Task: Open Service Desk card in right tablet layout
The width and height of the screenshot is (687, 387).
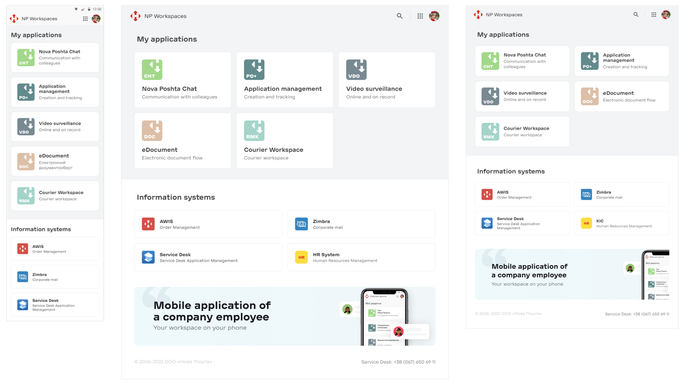Action: click(522, 223)
